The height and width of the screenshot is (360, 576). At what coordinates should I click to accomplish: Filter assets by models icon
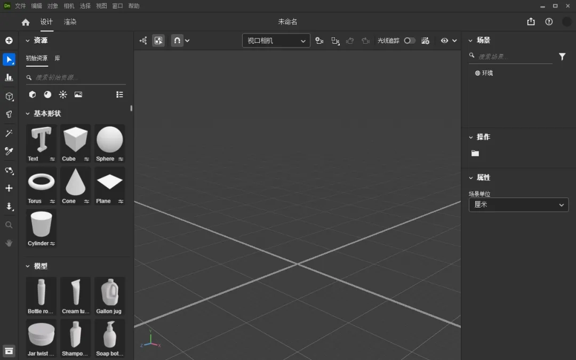tap(33, 94)
